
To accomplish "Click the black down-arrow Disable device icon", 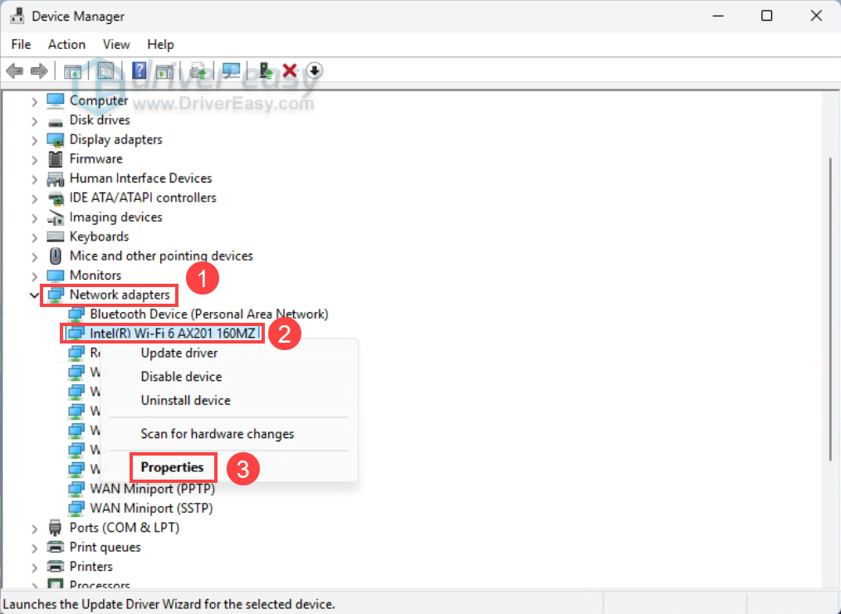I will pyautogui.click(x=315, y=71).
